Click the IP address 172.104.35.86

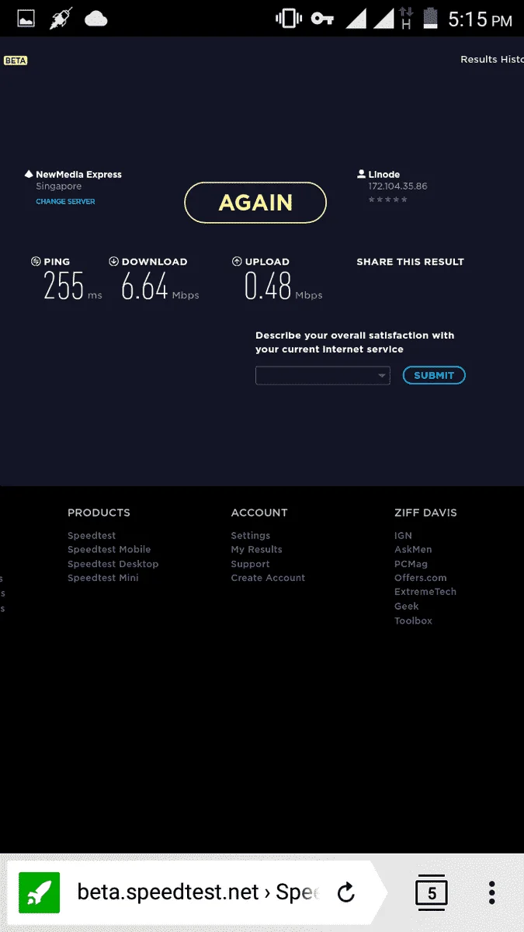click(x=397, y=186)
